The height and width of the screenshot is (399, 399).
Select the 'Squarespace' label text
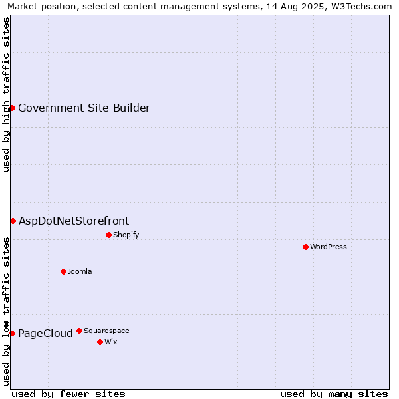tap(106, 331)
